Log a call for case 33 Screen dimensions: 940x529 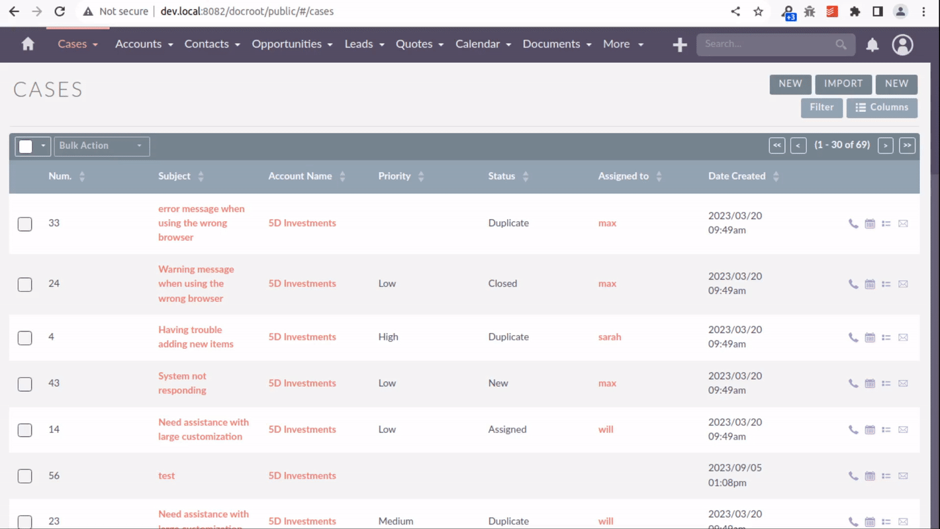pos(853,223)
